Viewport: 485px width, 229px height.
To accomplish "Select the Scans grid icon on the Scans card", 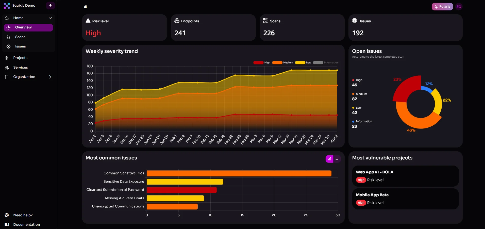I will coord(266,21).
